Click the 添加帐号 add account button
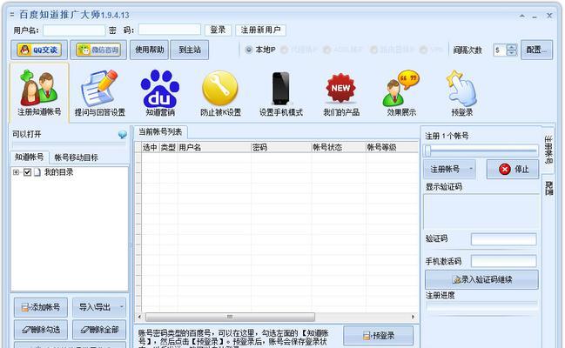Screen dimensions: 565x348 [41, 307]
